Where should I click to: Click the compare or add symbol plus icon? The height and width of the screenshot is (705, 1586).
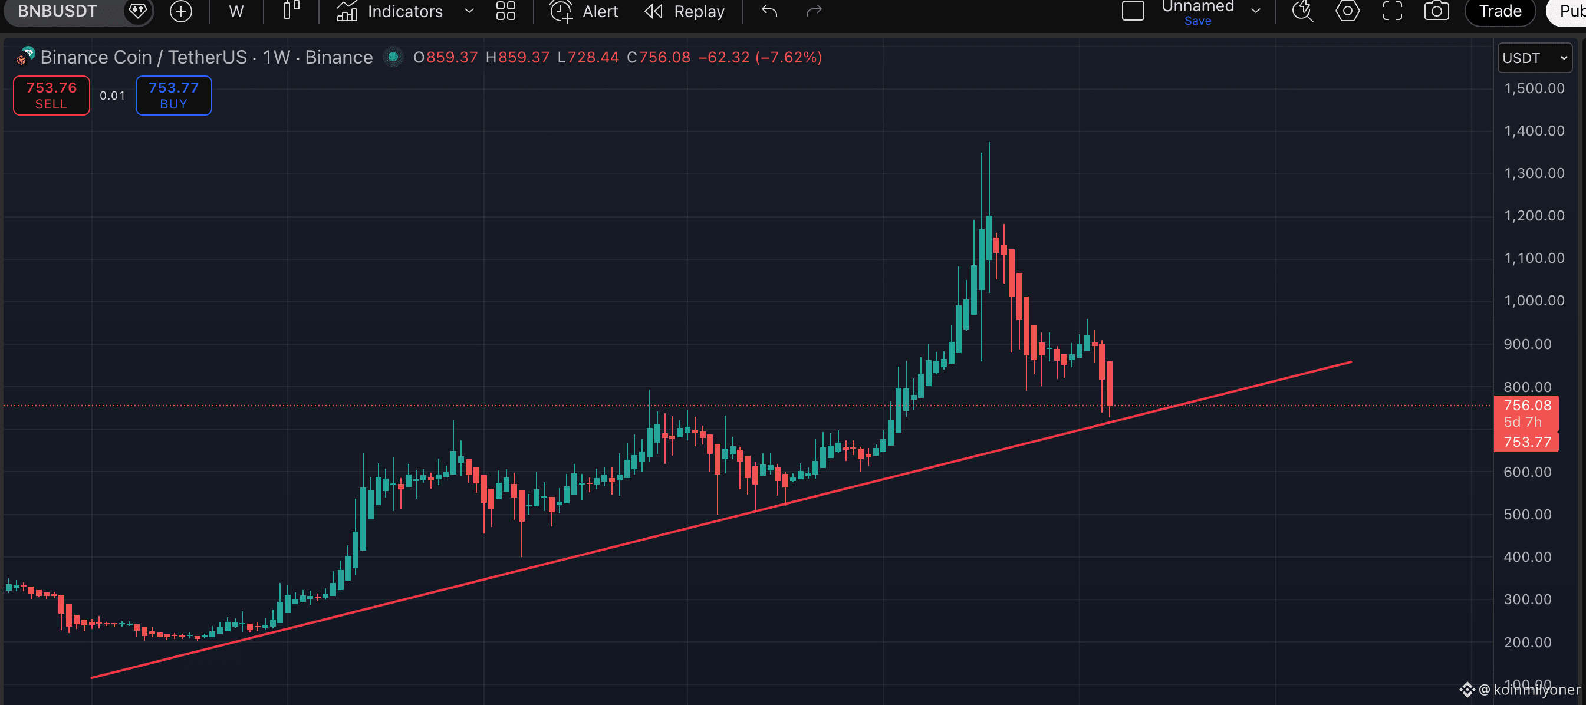180,11
